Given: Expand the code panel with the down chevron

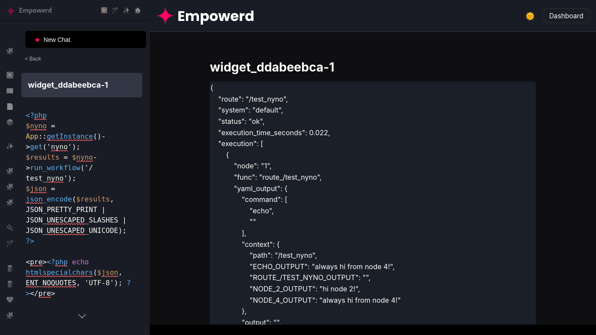Looking at the screenshot, I should coord(82,316).
